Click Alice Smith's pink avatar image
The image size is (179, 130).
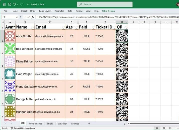tap(10, 36)
